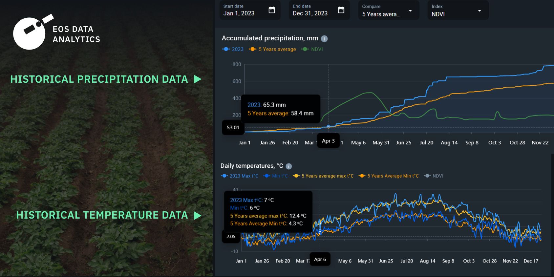Screen dimensions: 554x277
Task: Click May 31 on temperature chart axis
Action: click(365, 261)
